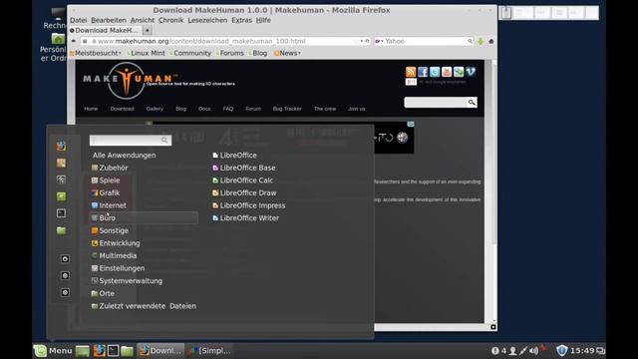Expand Meistbesucht bookmarks dropdown
The image size is (638, 359).
pos(96,53)
